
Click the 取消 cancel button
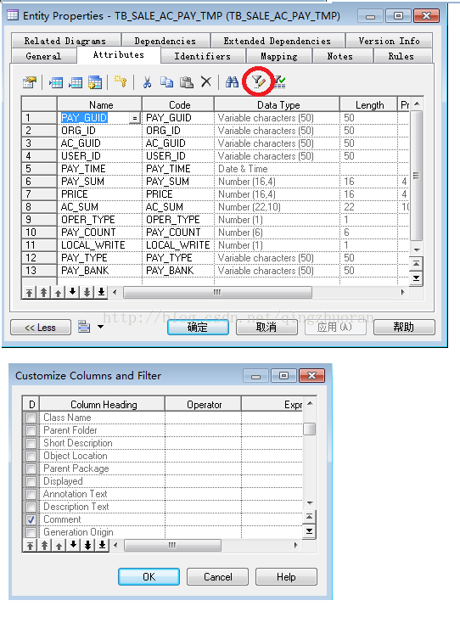point(266,327)
